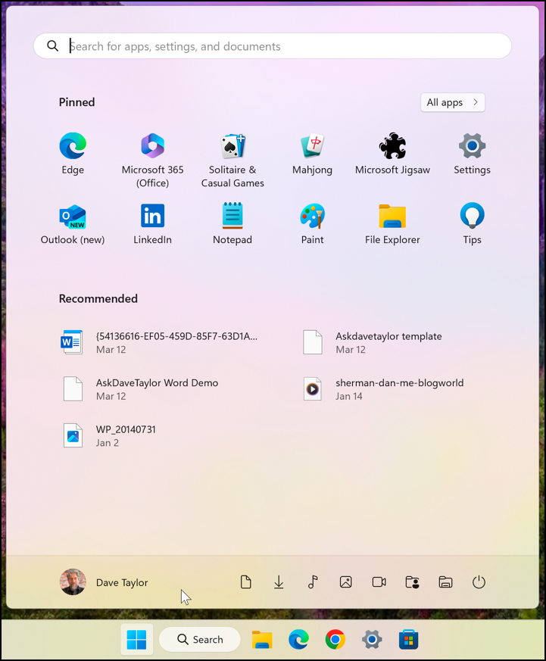Launch Outlook (new)
Screen dimensions: 546x661
[x=73, y=224]
